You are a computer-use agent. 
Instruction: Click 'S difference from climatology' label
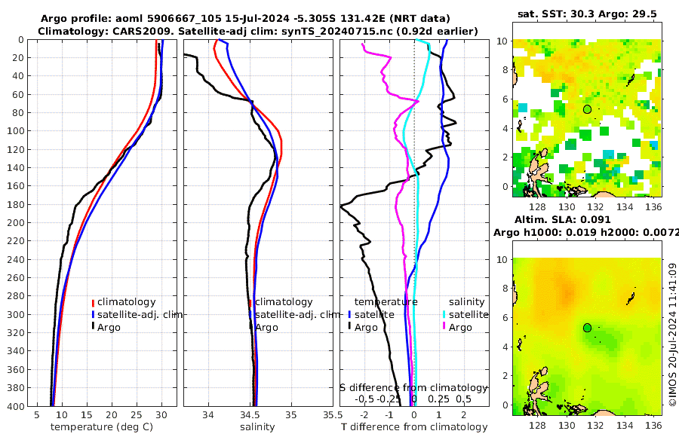tap(413, 388)
